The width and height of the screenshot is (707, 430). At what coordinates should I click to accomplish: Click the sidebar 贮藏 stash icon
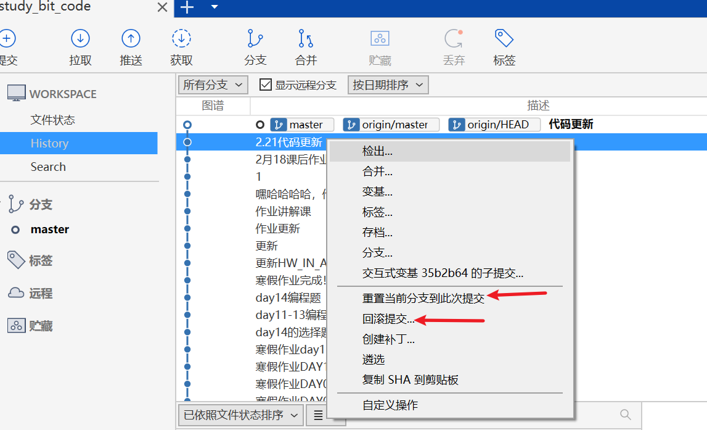[16, 325]
